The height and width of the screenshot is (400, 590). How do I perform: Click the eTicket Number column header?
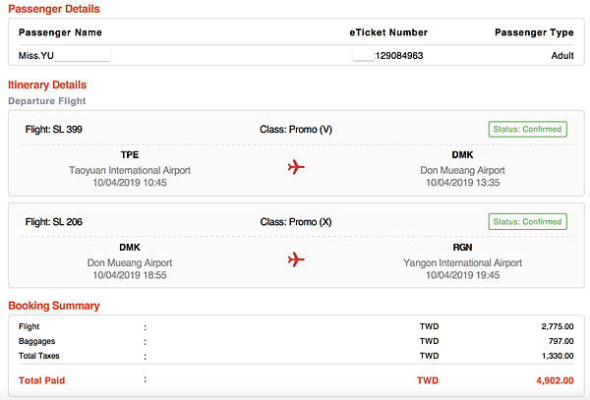coord(388,32)
